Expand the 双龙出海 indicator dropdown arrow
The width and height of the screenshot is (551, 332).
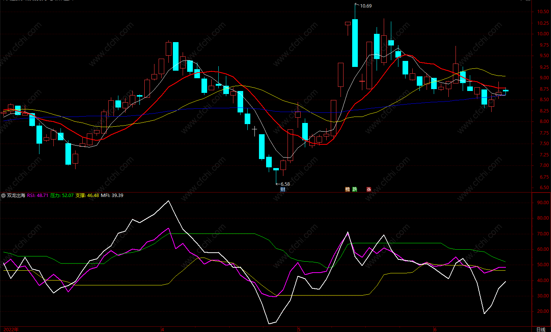pos(3,196)
